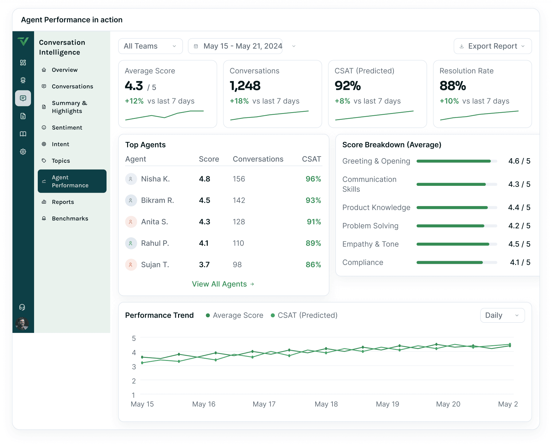The width and height of the screenshot is (552, 446).
Task: Select the highlighted chat icon in left rail
Action: click(x=23, y=98)
